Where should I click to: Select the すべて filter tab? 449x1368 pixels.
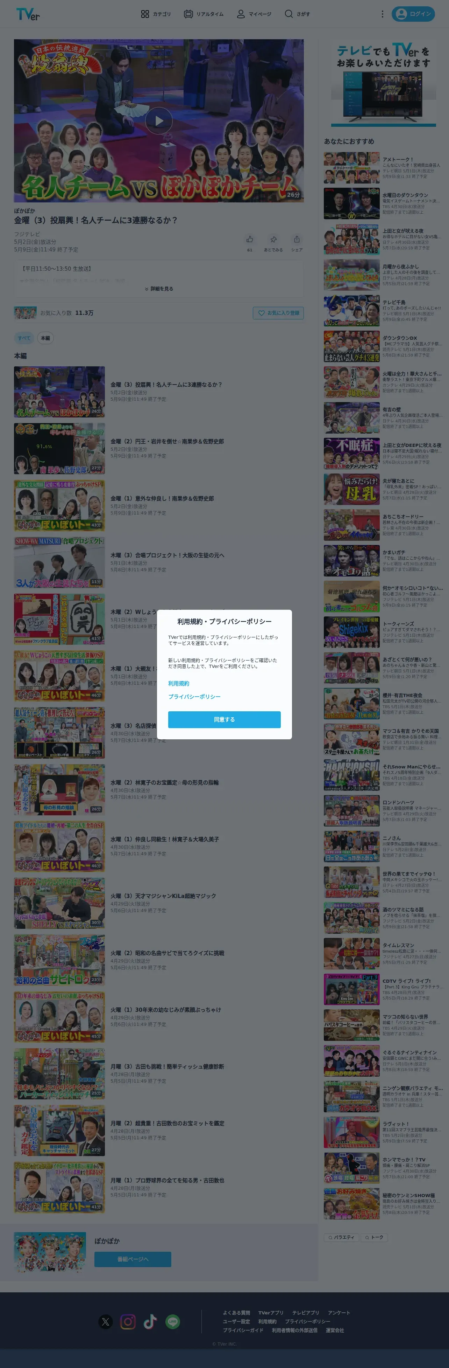tap(24, 338)
